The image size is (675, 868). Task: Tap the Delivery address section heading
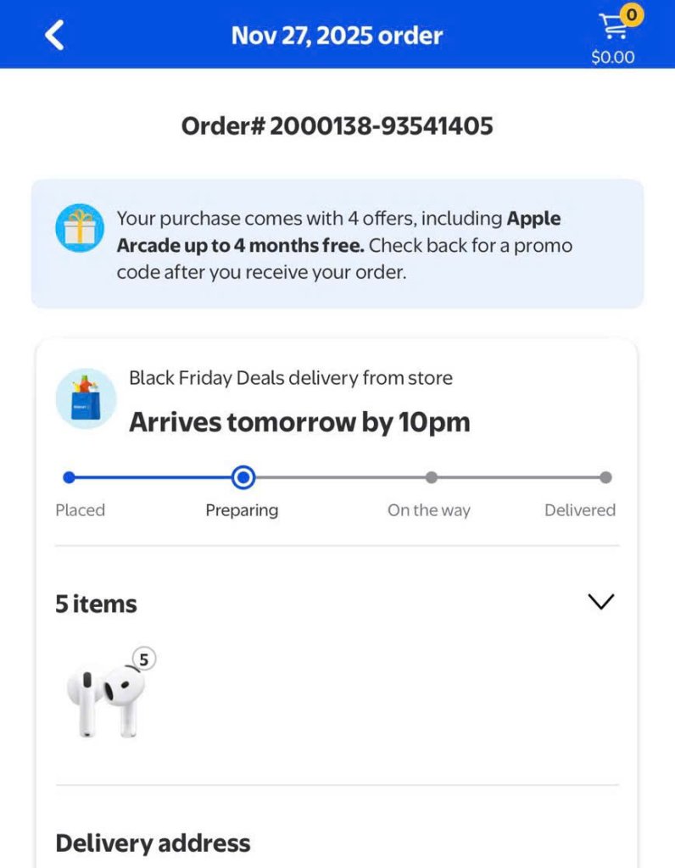tap(153, 843)
